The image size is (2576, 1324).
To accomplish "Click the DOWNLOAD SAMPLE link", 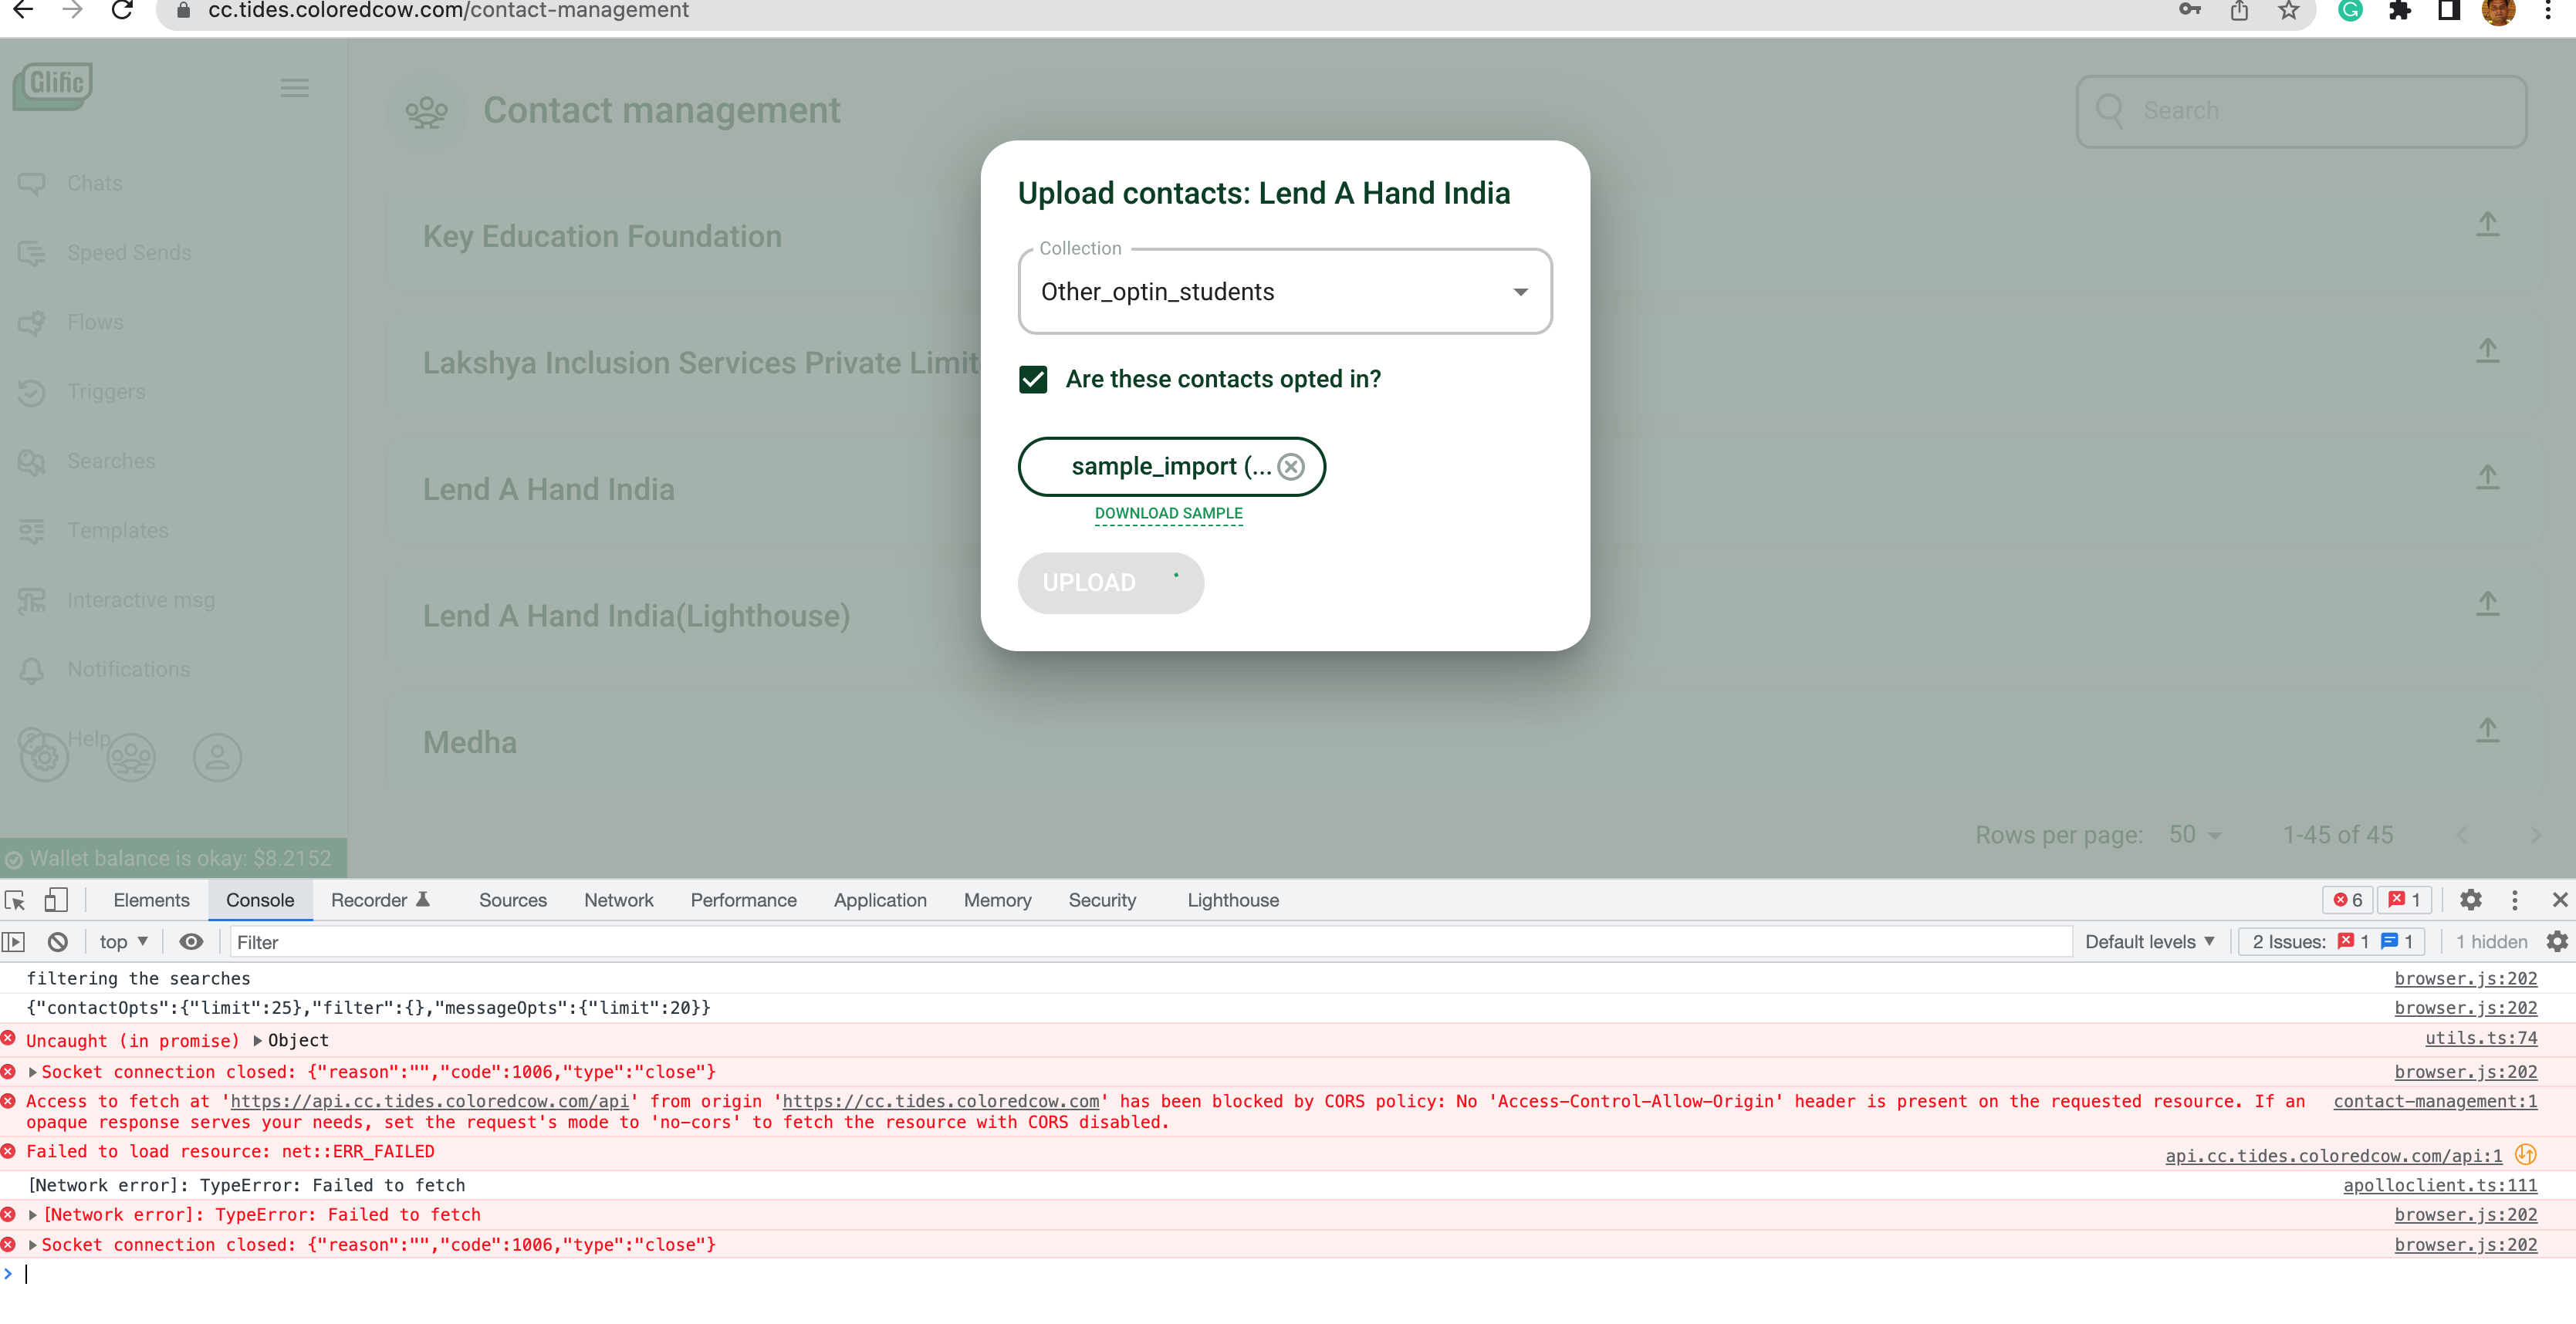I will 1168,513.
